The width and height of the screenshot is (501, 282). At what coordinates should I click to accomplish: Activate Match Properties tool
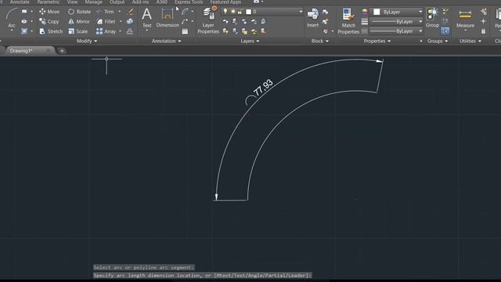click(348, 21)
